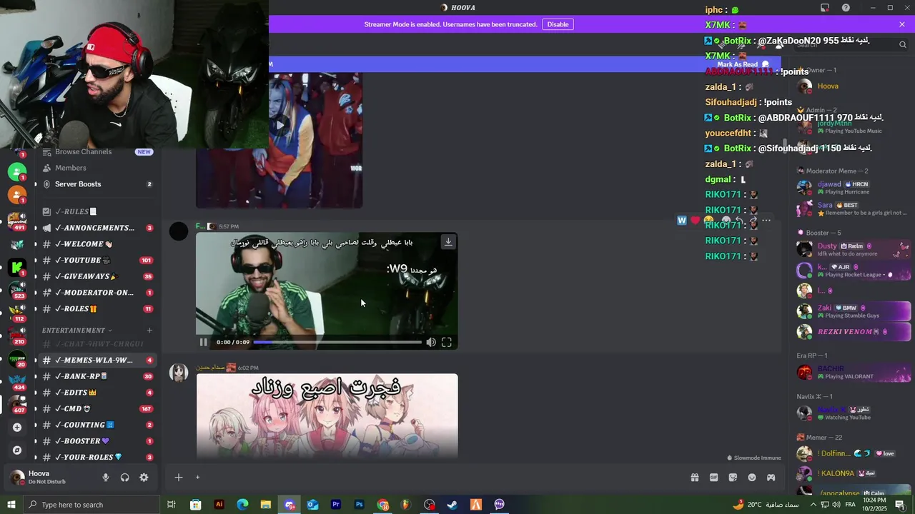This screenshot has height=514, width=915.
Task: Seek along the video progress bar
Action: pyautogui.click(x=337, y=343)
